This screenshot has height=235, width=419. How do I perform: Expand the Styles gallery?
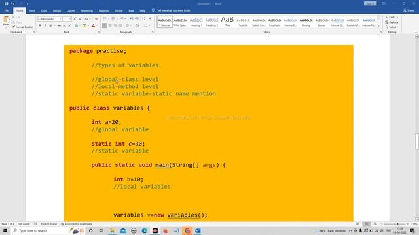(378, 26)
